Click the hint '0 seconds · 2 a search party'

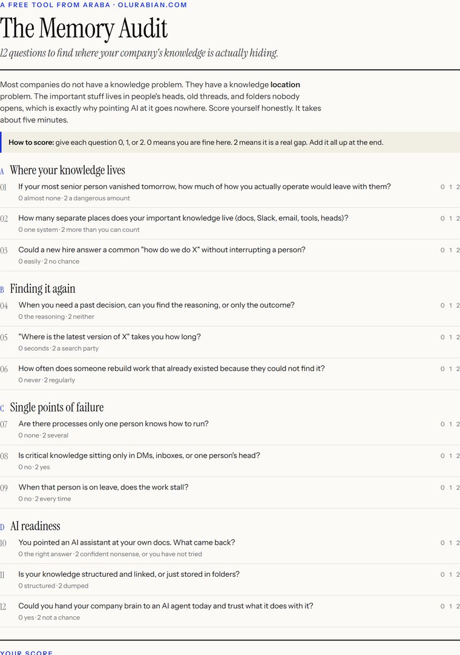[x=58, y=348]
